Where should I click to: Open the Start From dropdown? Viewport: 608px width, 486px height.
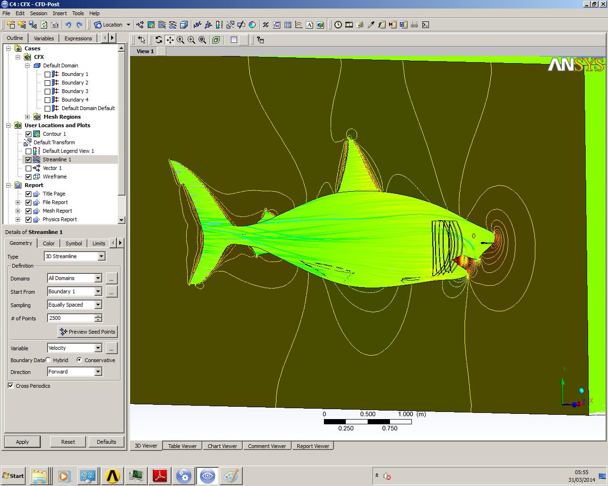pos(98,291)
